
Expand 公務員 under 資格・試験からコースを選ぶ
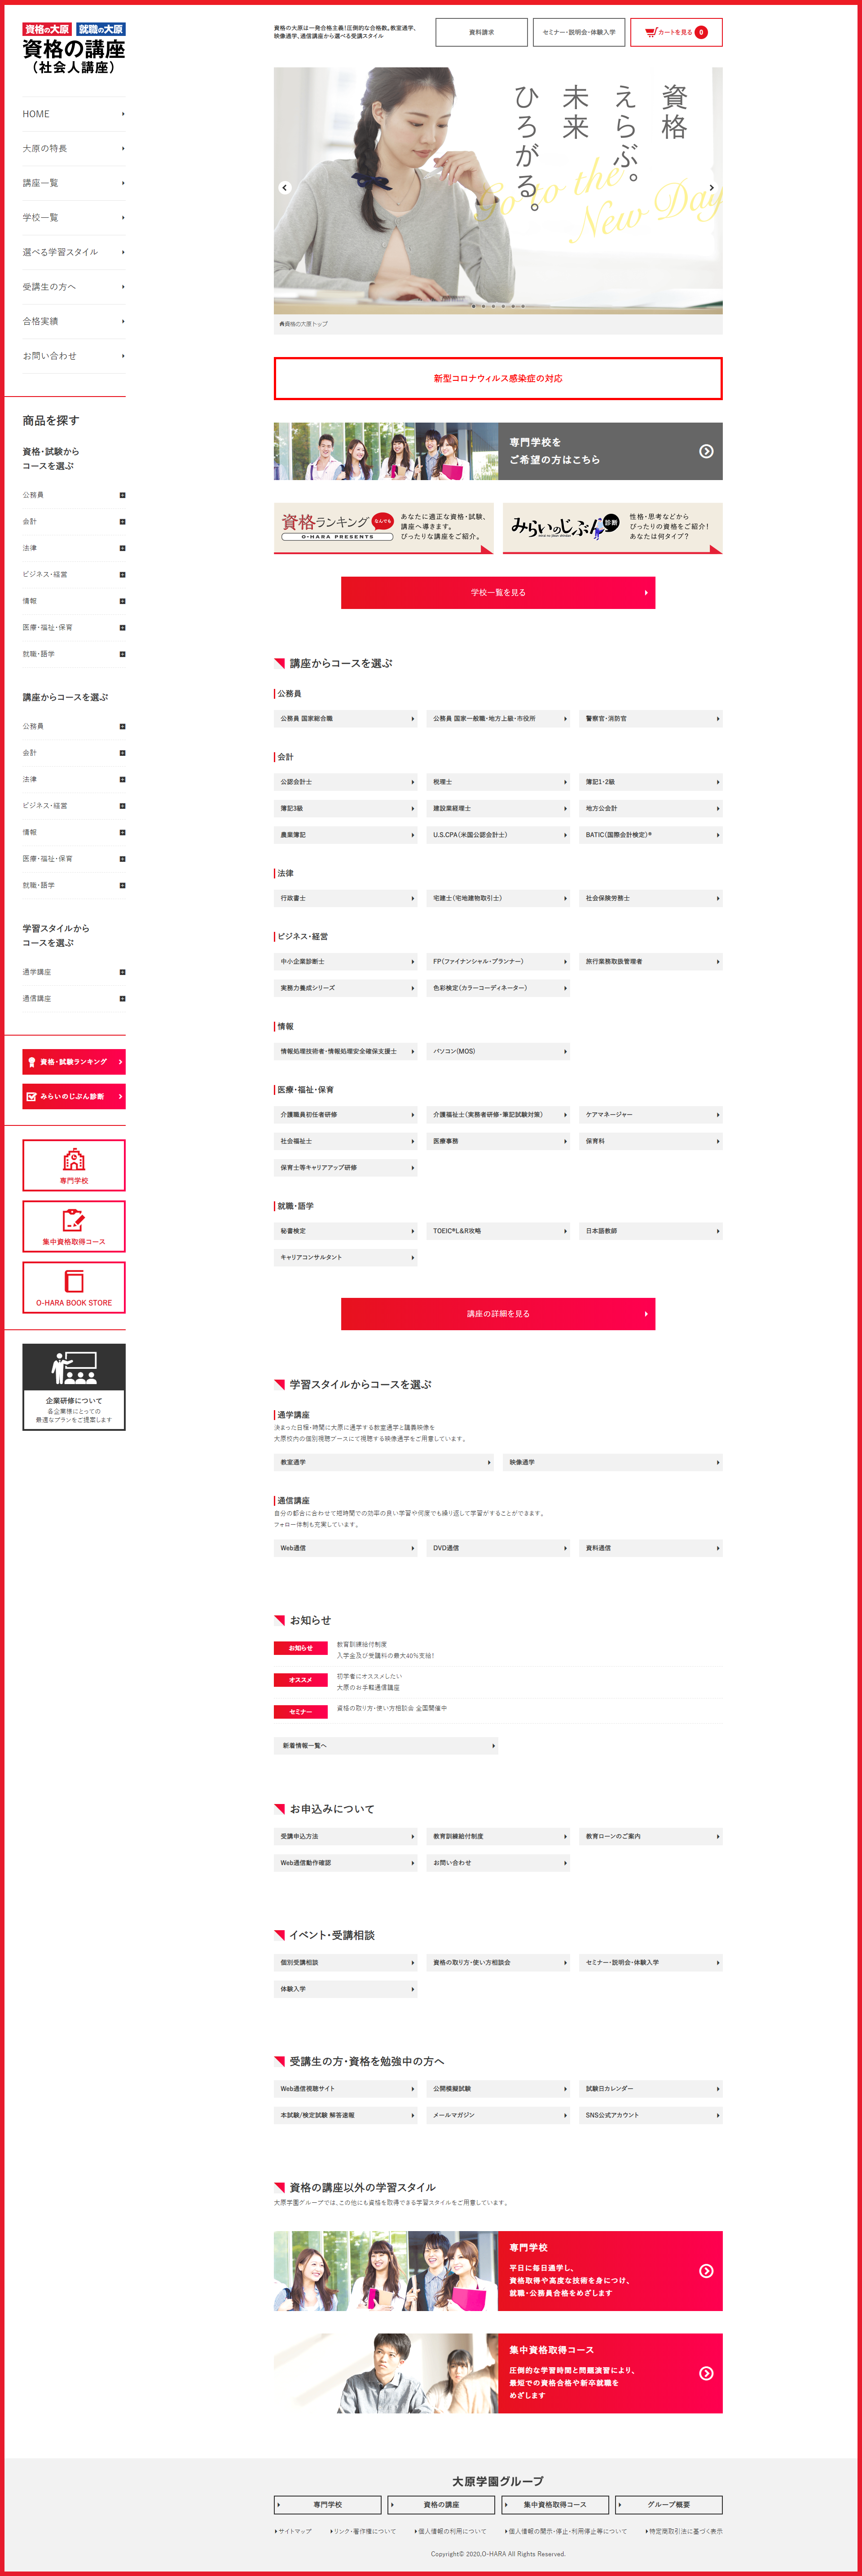pos(123,495)
